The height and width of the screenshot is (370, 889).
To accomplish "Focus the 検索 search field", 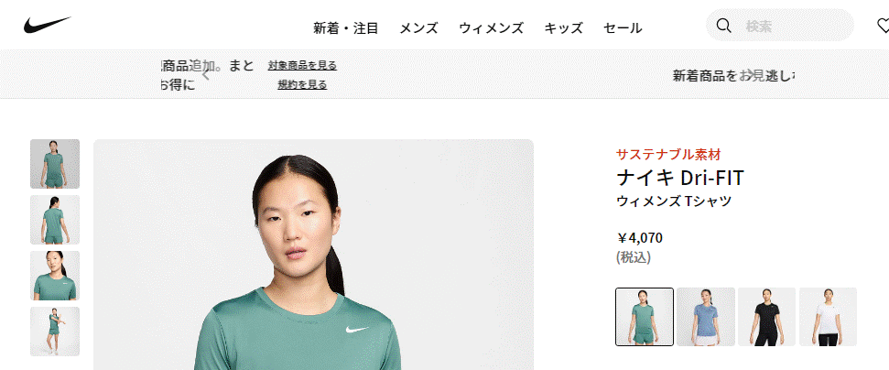I will (x=779, y=26).
